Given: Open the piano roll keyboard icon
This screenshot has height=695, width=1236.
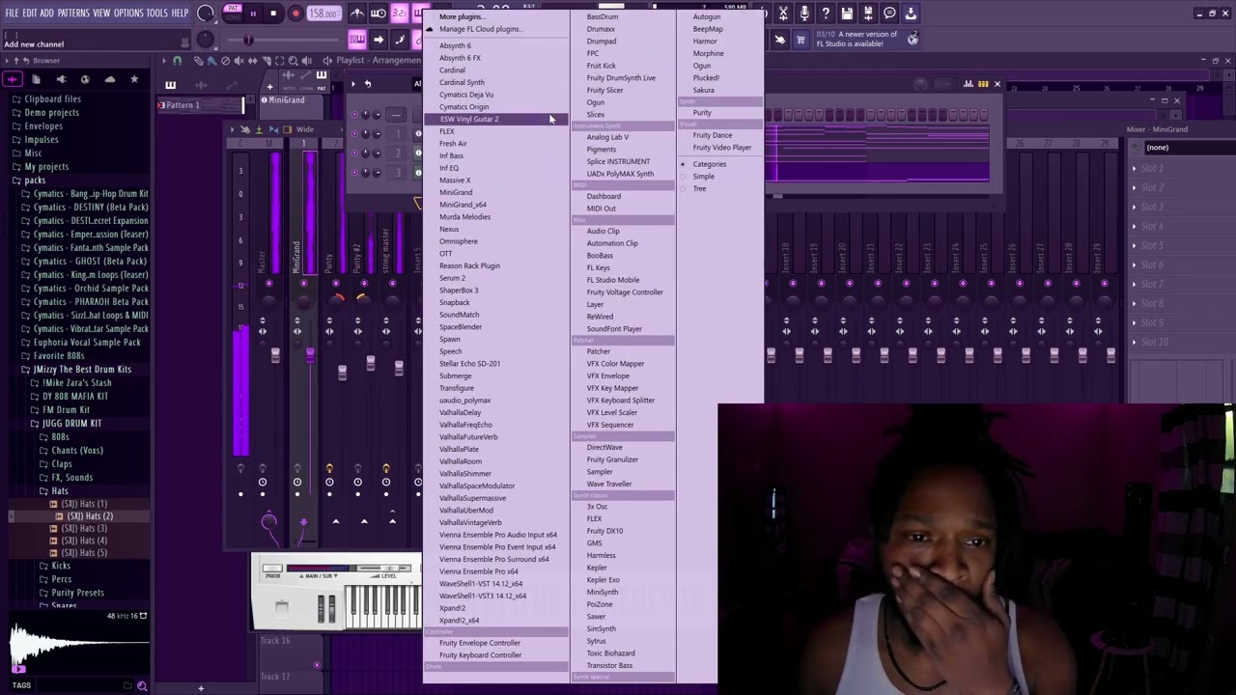Looking at the screenshot, I should 357,40.
